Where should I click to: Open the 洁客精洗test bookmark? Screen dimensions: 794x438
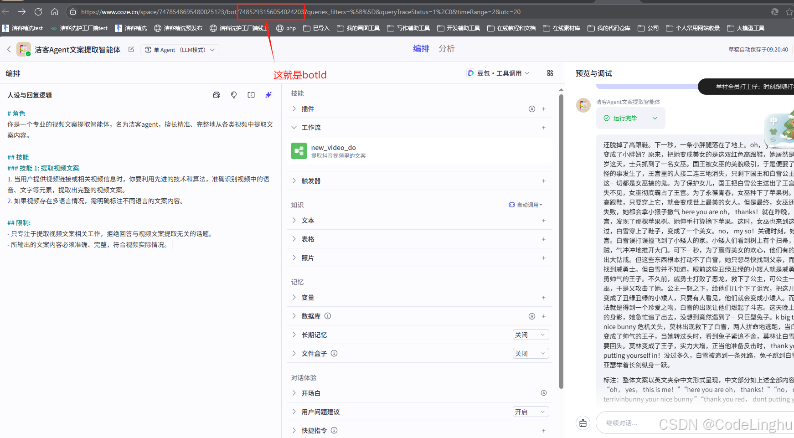(23, 28)
